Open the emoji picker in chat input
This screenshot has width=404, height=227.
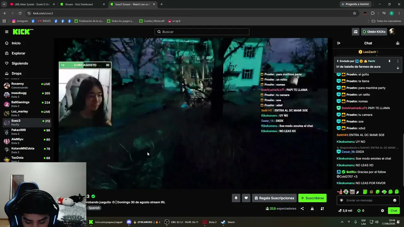395,200
